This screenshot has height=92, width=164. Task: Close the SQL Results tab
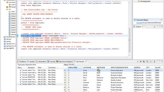click(86, 62)
